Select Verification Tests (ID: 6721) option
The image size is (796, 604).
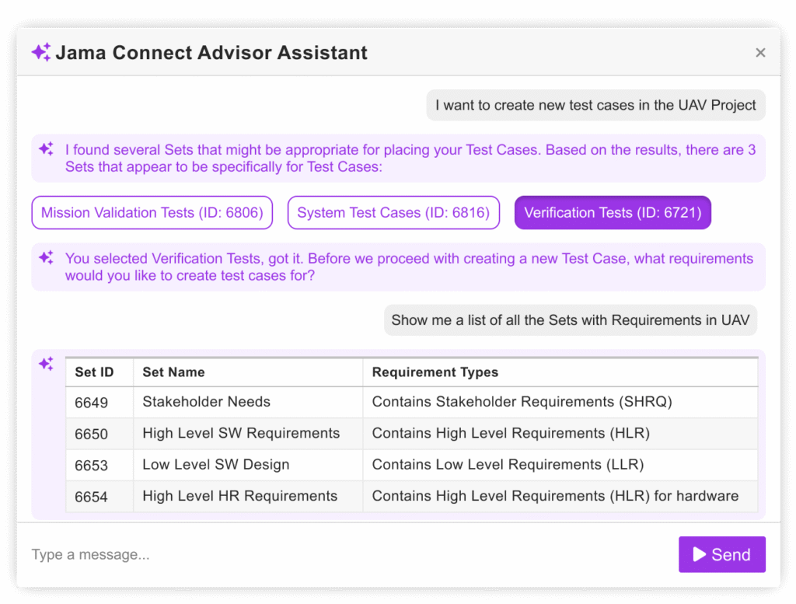[613, 212]
